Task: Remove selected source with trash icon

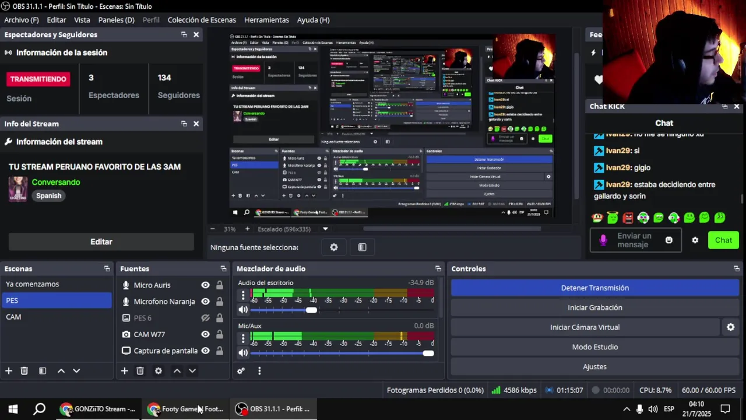Action: pos(140,371)
